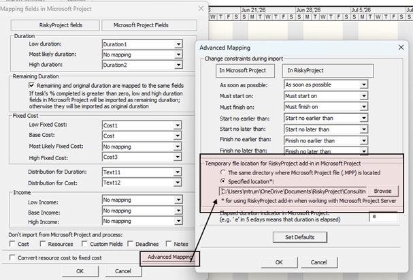Click the Jun 21, '26 timeline header
Screen dimensions: 413x280
pos(268,10)
